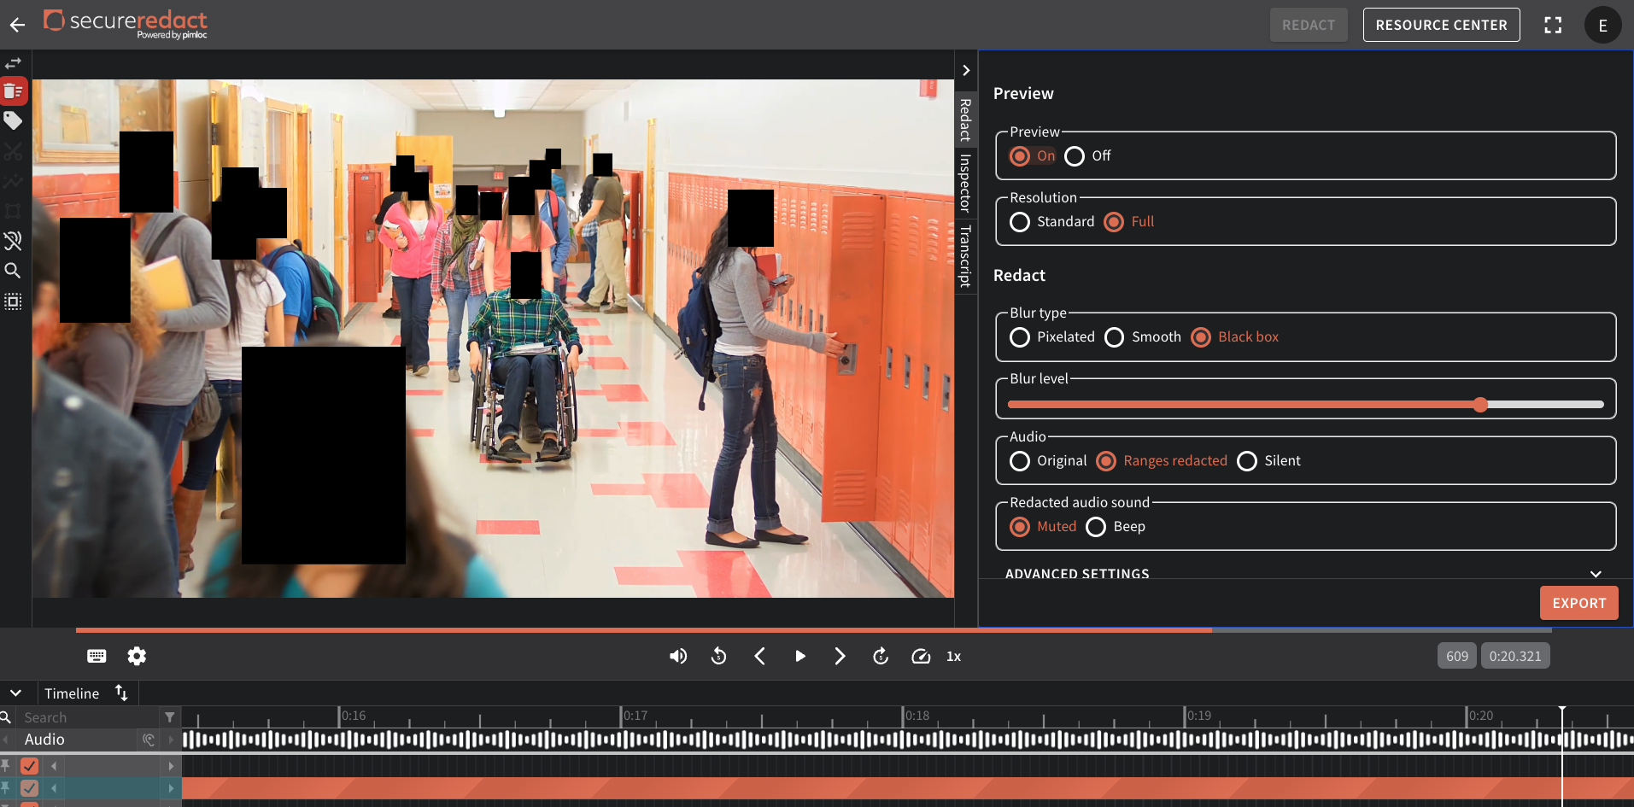
Task: Click the timeline filter funnel icon
Action: [170, 717]
